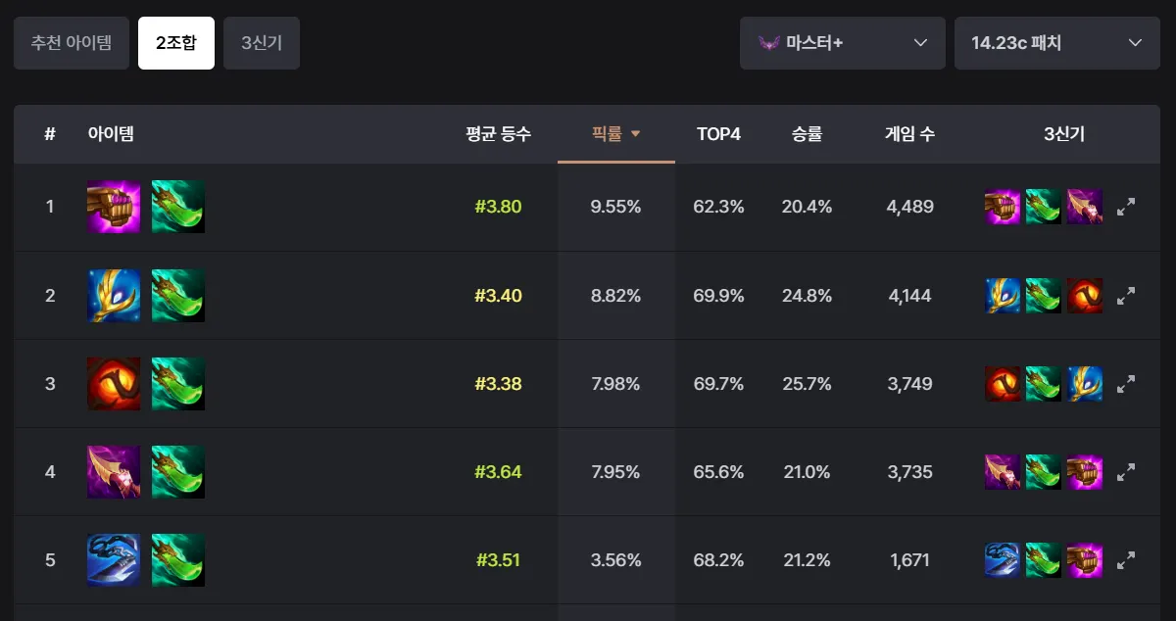Switch to the 추천 아이템 tab
Viewport: 1176px width, 621px height.
(72, 43)
